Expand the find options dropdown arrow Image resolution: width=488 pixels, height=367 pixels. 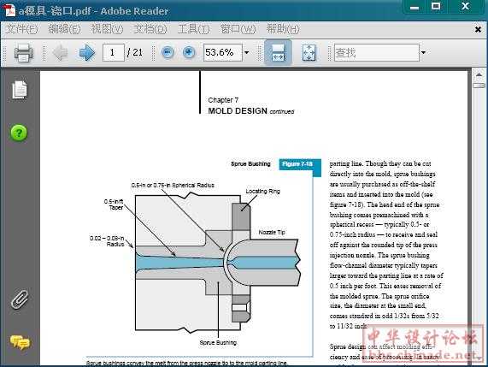coord(423,52)
